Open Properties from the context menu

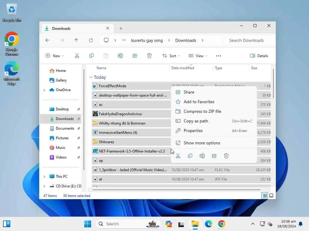(214, 131)
